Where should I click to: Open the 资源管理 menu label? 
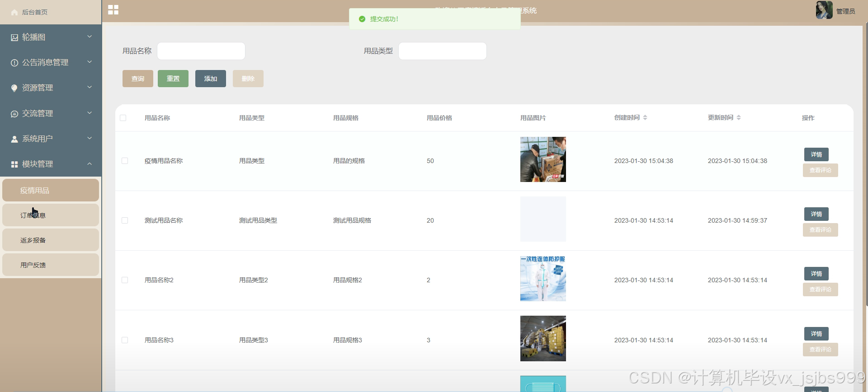coord(38,88)
